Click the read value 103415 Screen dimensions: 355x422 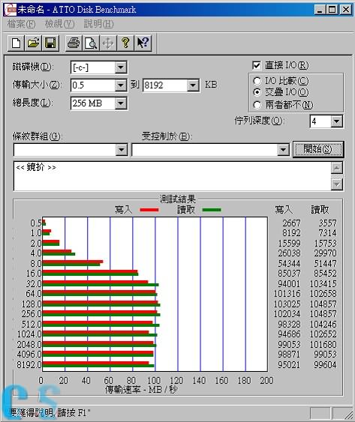323,283
